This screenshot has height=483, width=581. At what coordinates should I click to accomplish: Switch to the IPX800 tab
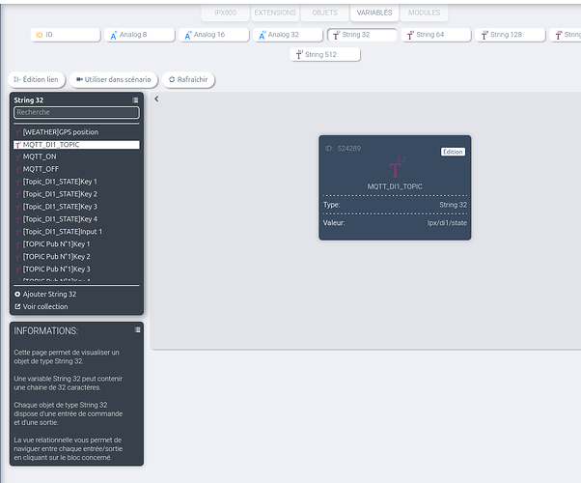coord(225,13)
